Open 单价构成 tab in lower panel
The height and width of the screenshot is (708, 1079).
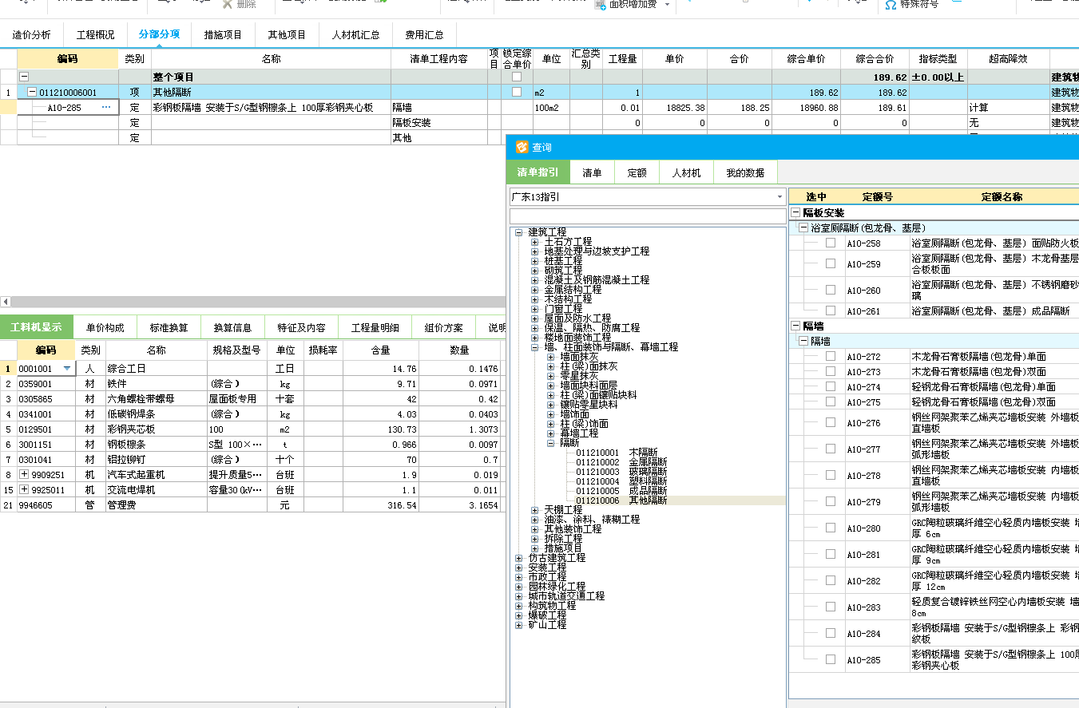point(105,327)
